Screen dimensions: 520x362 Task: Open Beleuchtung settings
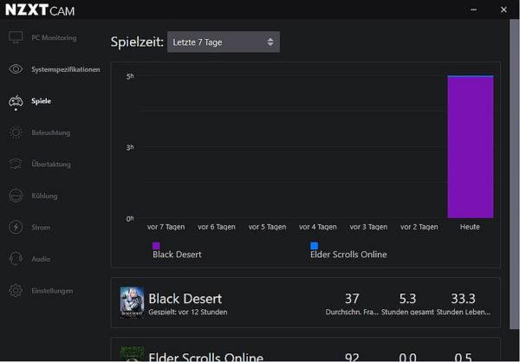point(51,133)
